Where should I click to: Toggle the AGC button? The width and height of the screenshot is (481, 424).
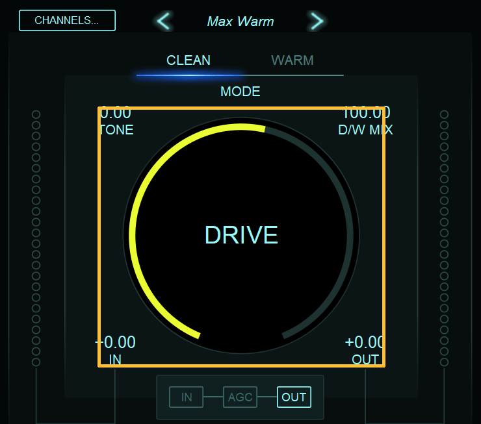pyautogui.click(x=240, y=397)
